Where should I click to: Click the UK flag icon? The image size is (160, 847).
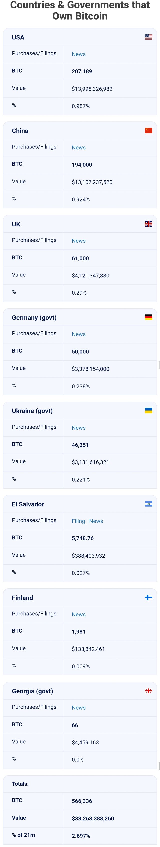[148, 224]
